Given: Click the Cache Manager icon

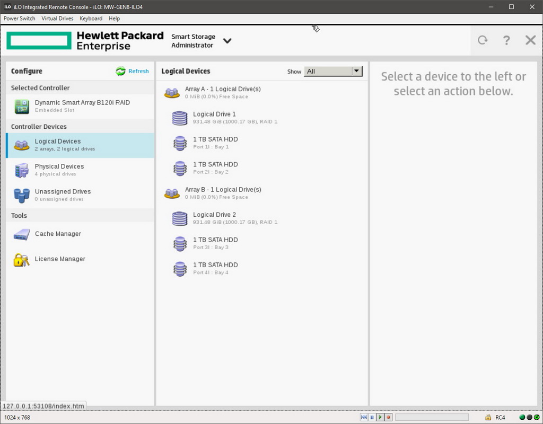Looking at the screenshot, I should pos(21,235).
